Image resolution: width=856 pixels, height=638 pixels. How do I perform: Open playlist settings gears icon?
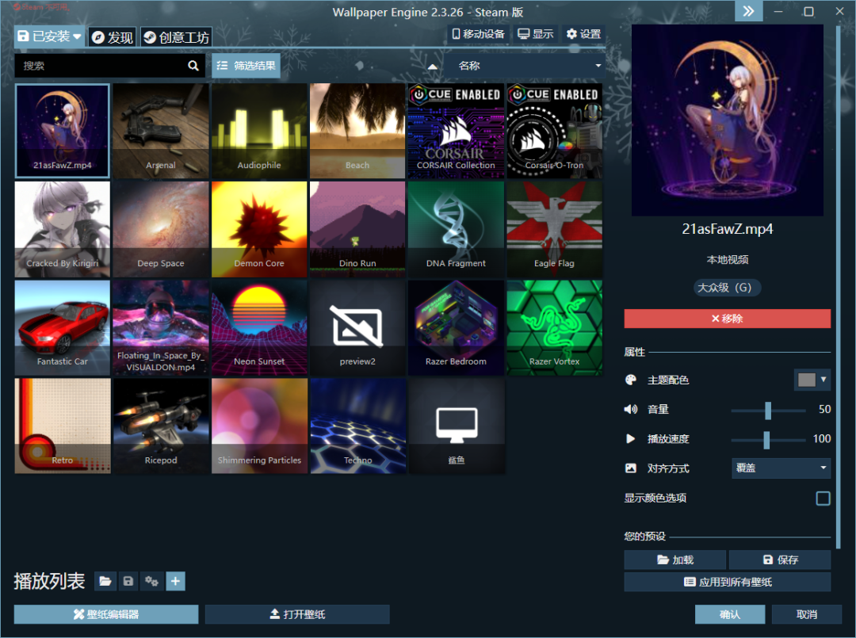(x=151, y=581)
